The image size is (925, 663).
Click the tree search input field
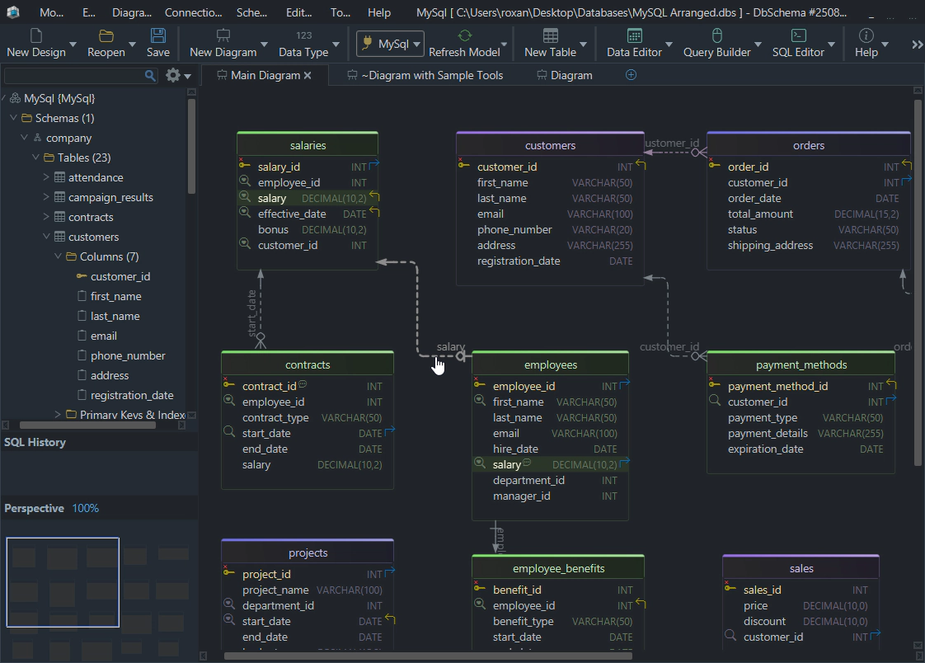74,76
